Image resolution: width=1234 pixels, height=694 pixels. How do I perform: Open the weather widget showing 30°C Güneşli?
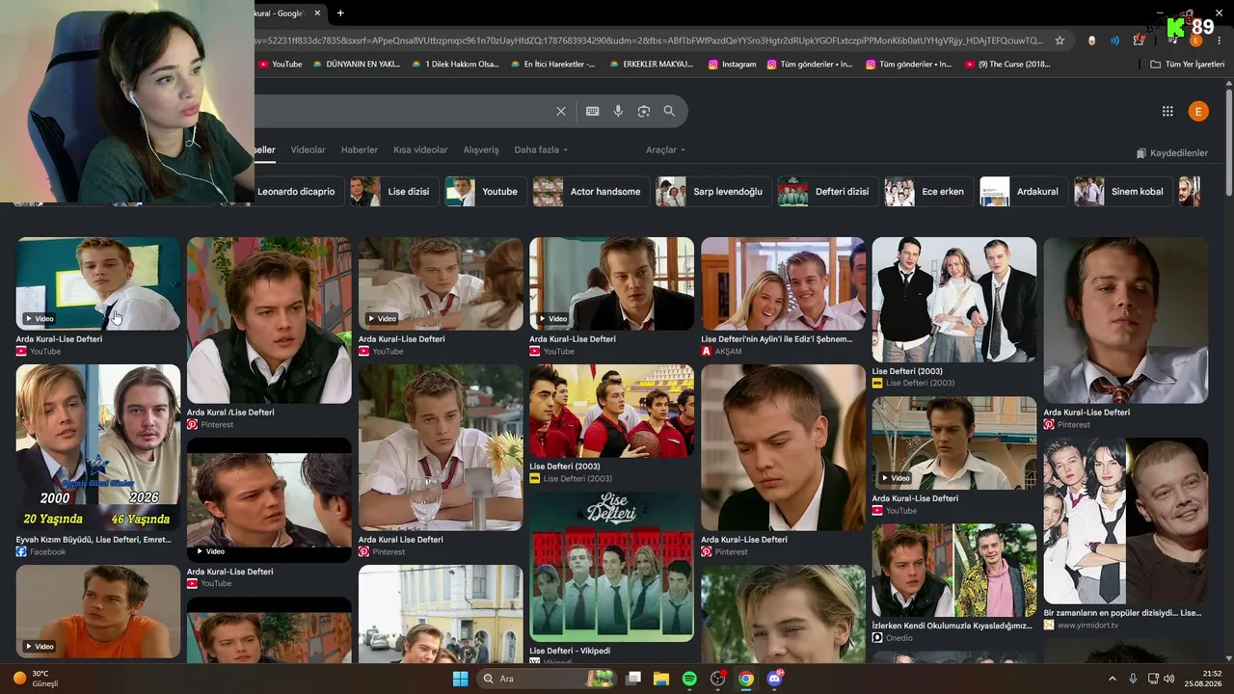click(x=37, y=679)
